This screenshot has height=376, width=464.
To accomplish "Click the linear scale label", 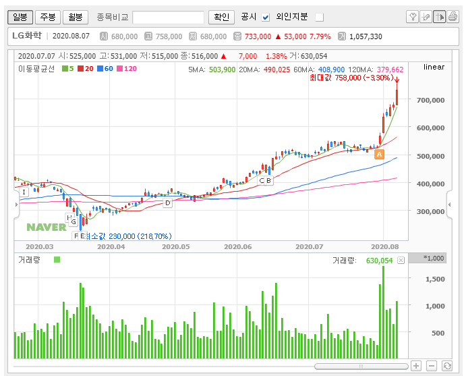I will point(434,67).
